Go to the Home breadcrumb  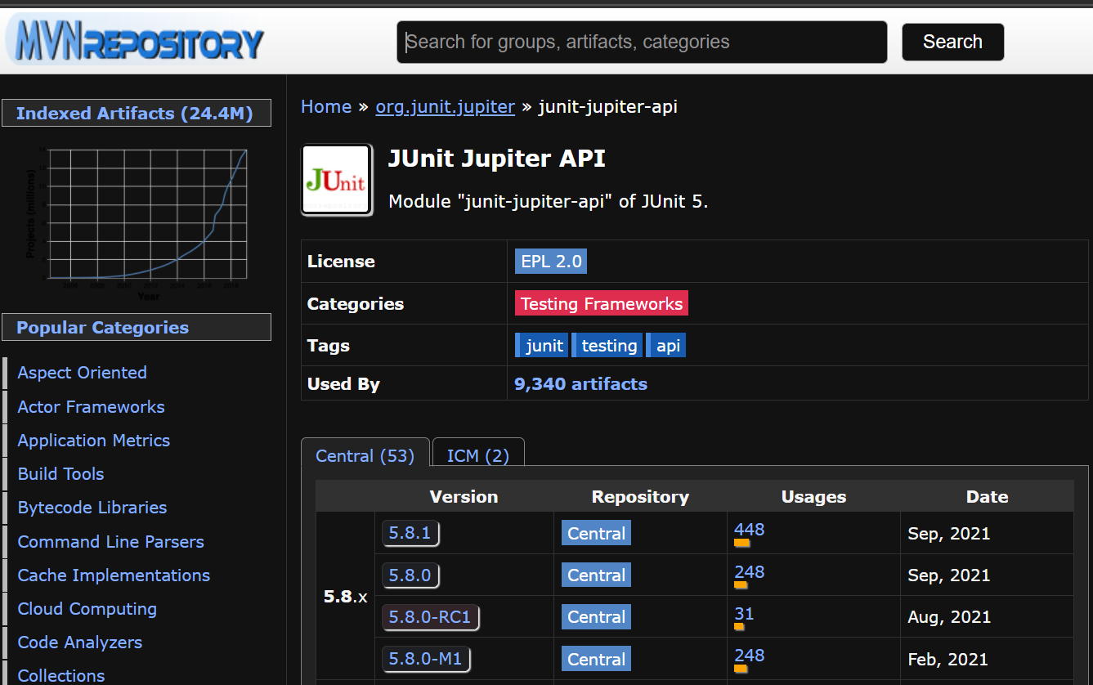(x=326, y=106)
